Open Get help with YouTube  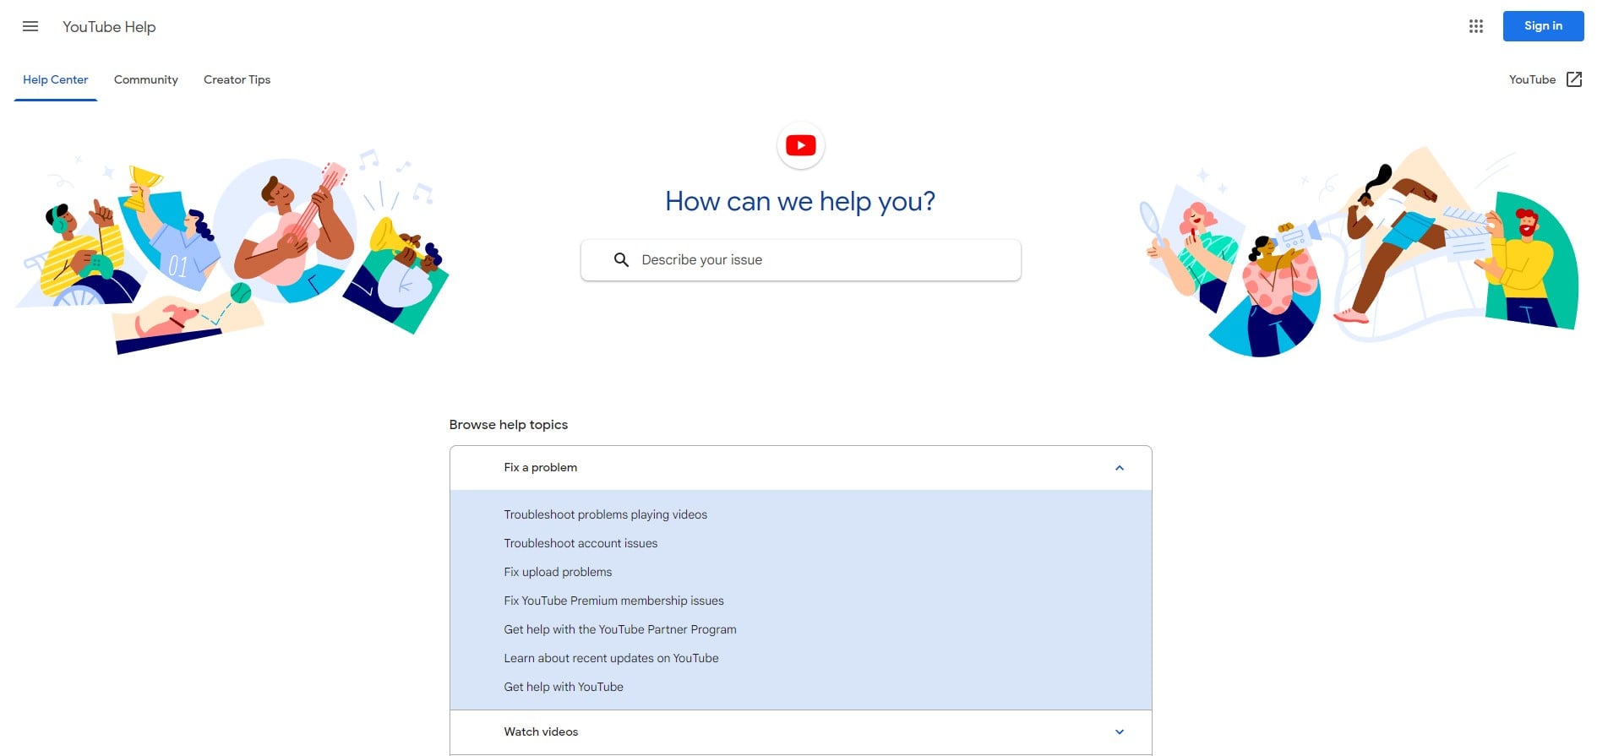pyautogui.click(x=564, y=687)
